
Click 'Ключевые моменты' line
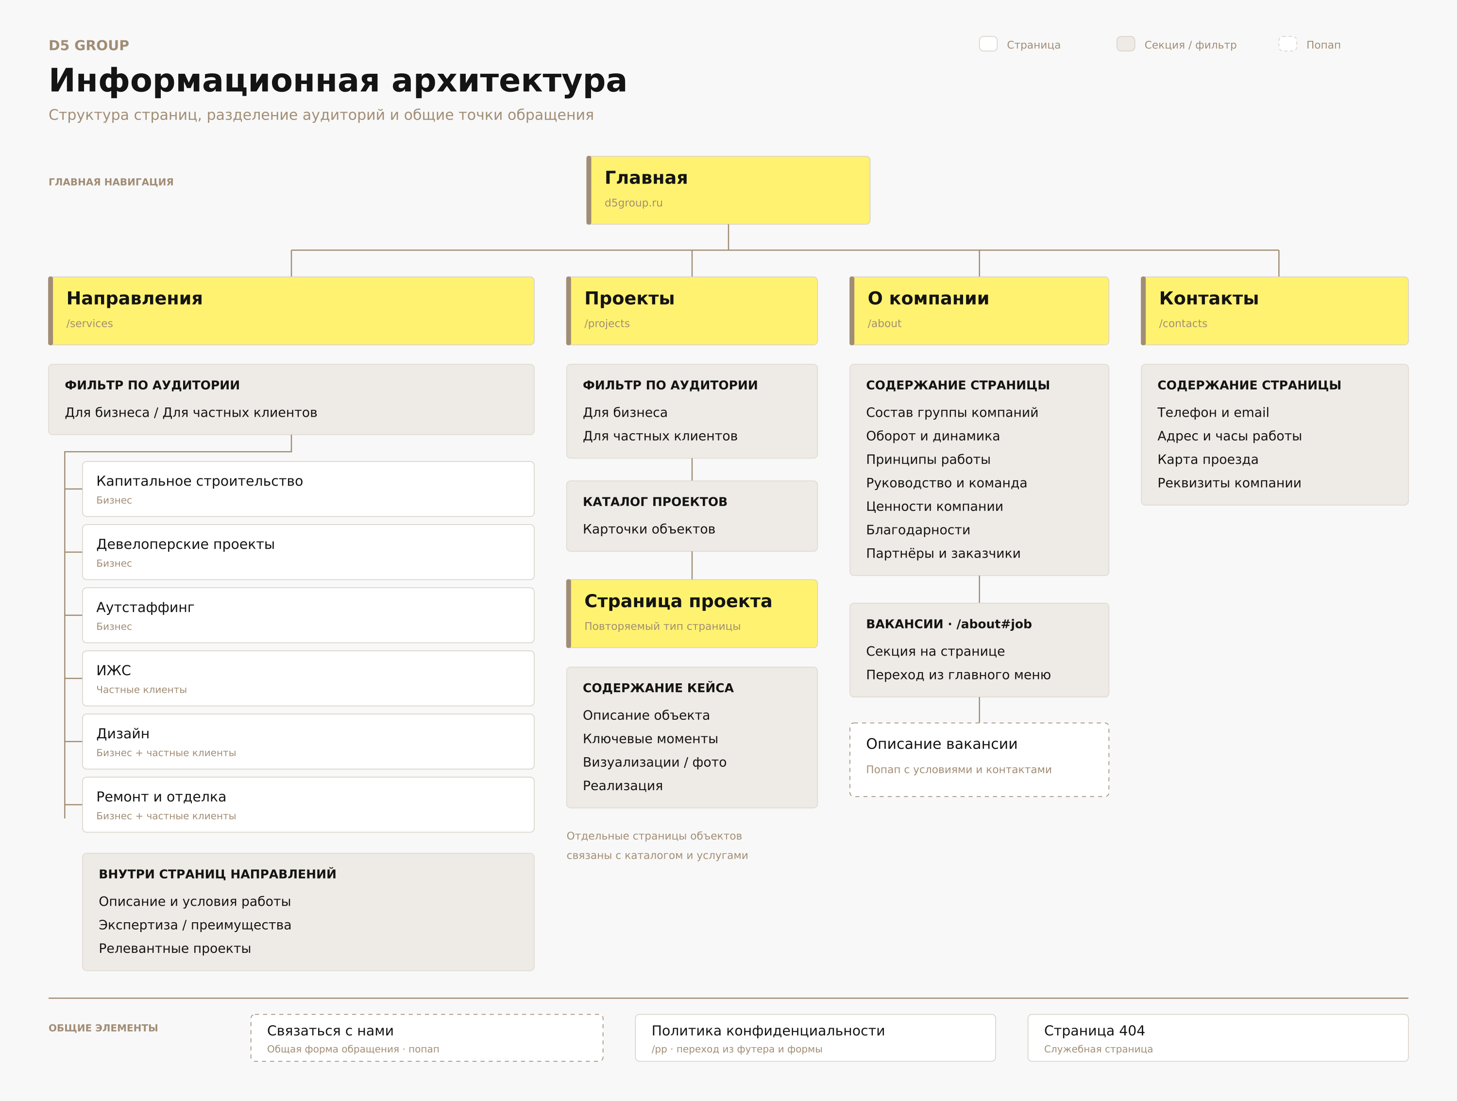(x=650, y=739)
